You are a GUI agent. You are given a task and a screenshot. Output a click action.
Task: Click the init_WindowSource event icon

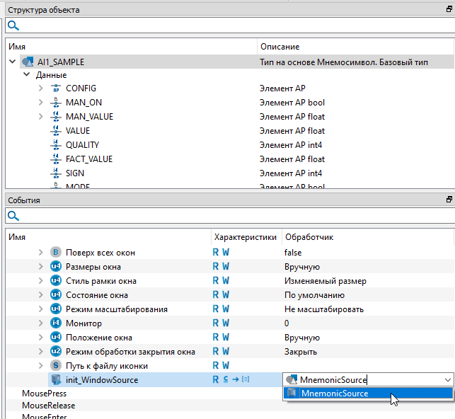coord(56,380)
